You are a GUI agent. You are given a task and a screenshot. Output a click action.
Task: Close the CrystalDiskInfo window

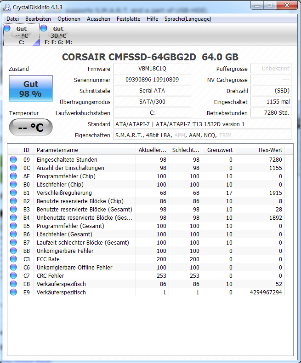point(287,6)
